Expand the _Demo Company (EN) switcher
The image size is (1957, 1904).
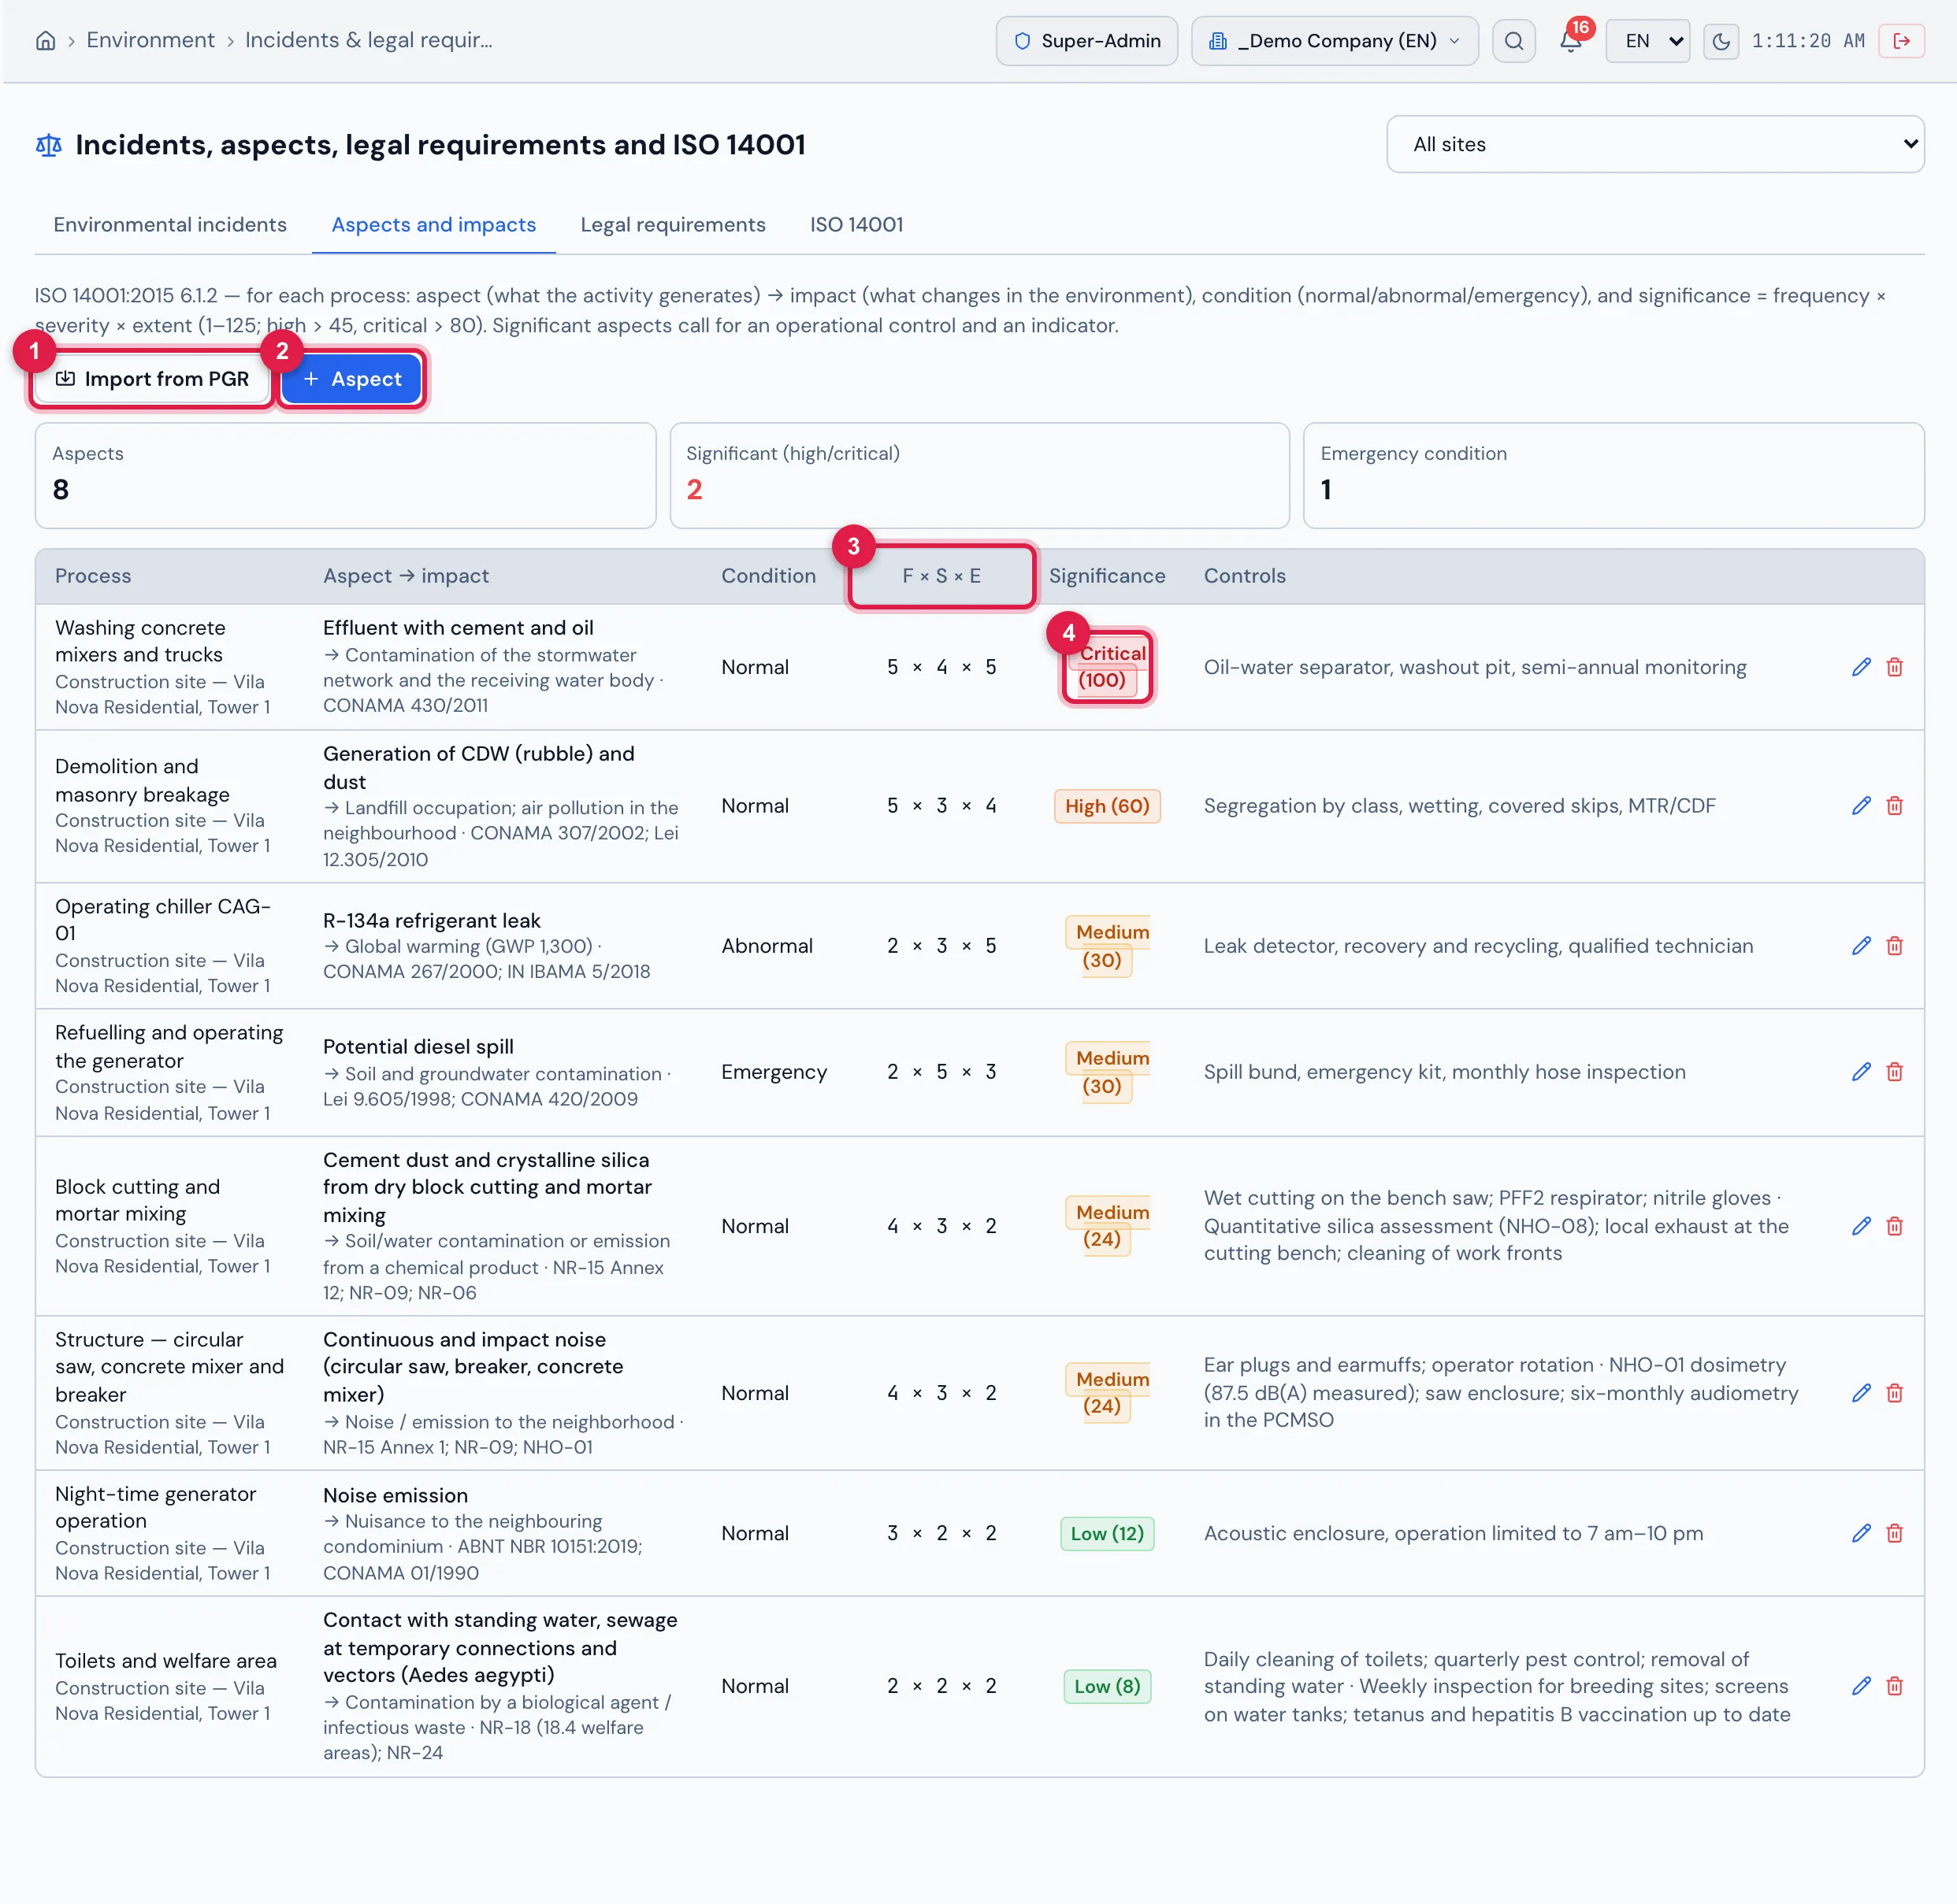(1335, 41)
